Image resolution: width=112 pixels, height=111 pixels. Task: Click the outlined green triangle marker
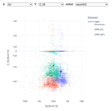point(54,65)
